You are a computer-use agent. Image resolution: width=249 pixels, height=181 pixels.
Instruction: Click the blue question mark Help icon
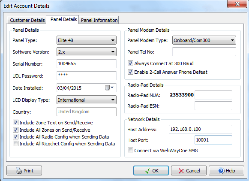tap(221, 171)
